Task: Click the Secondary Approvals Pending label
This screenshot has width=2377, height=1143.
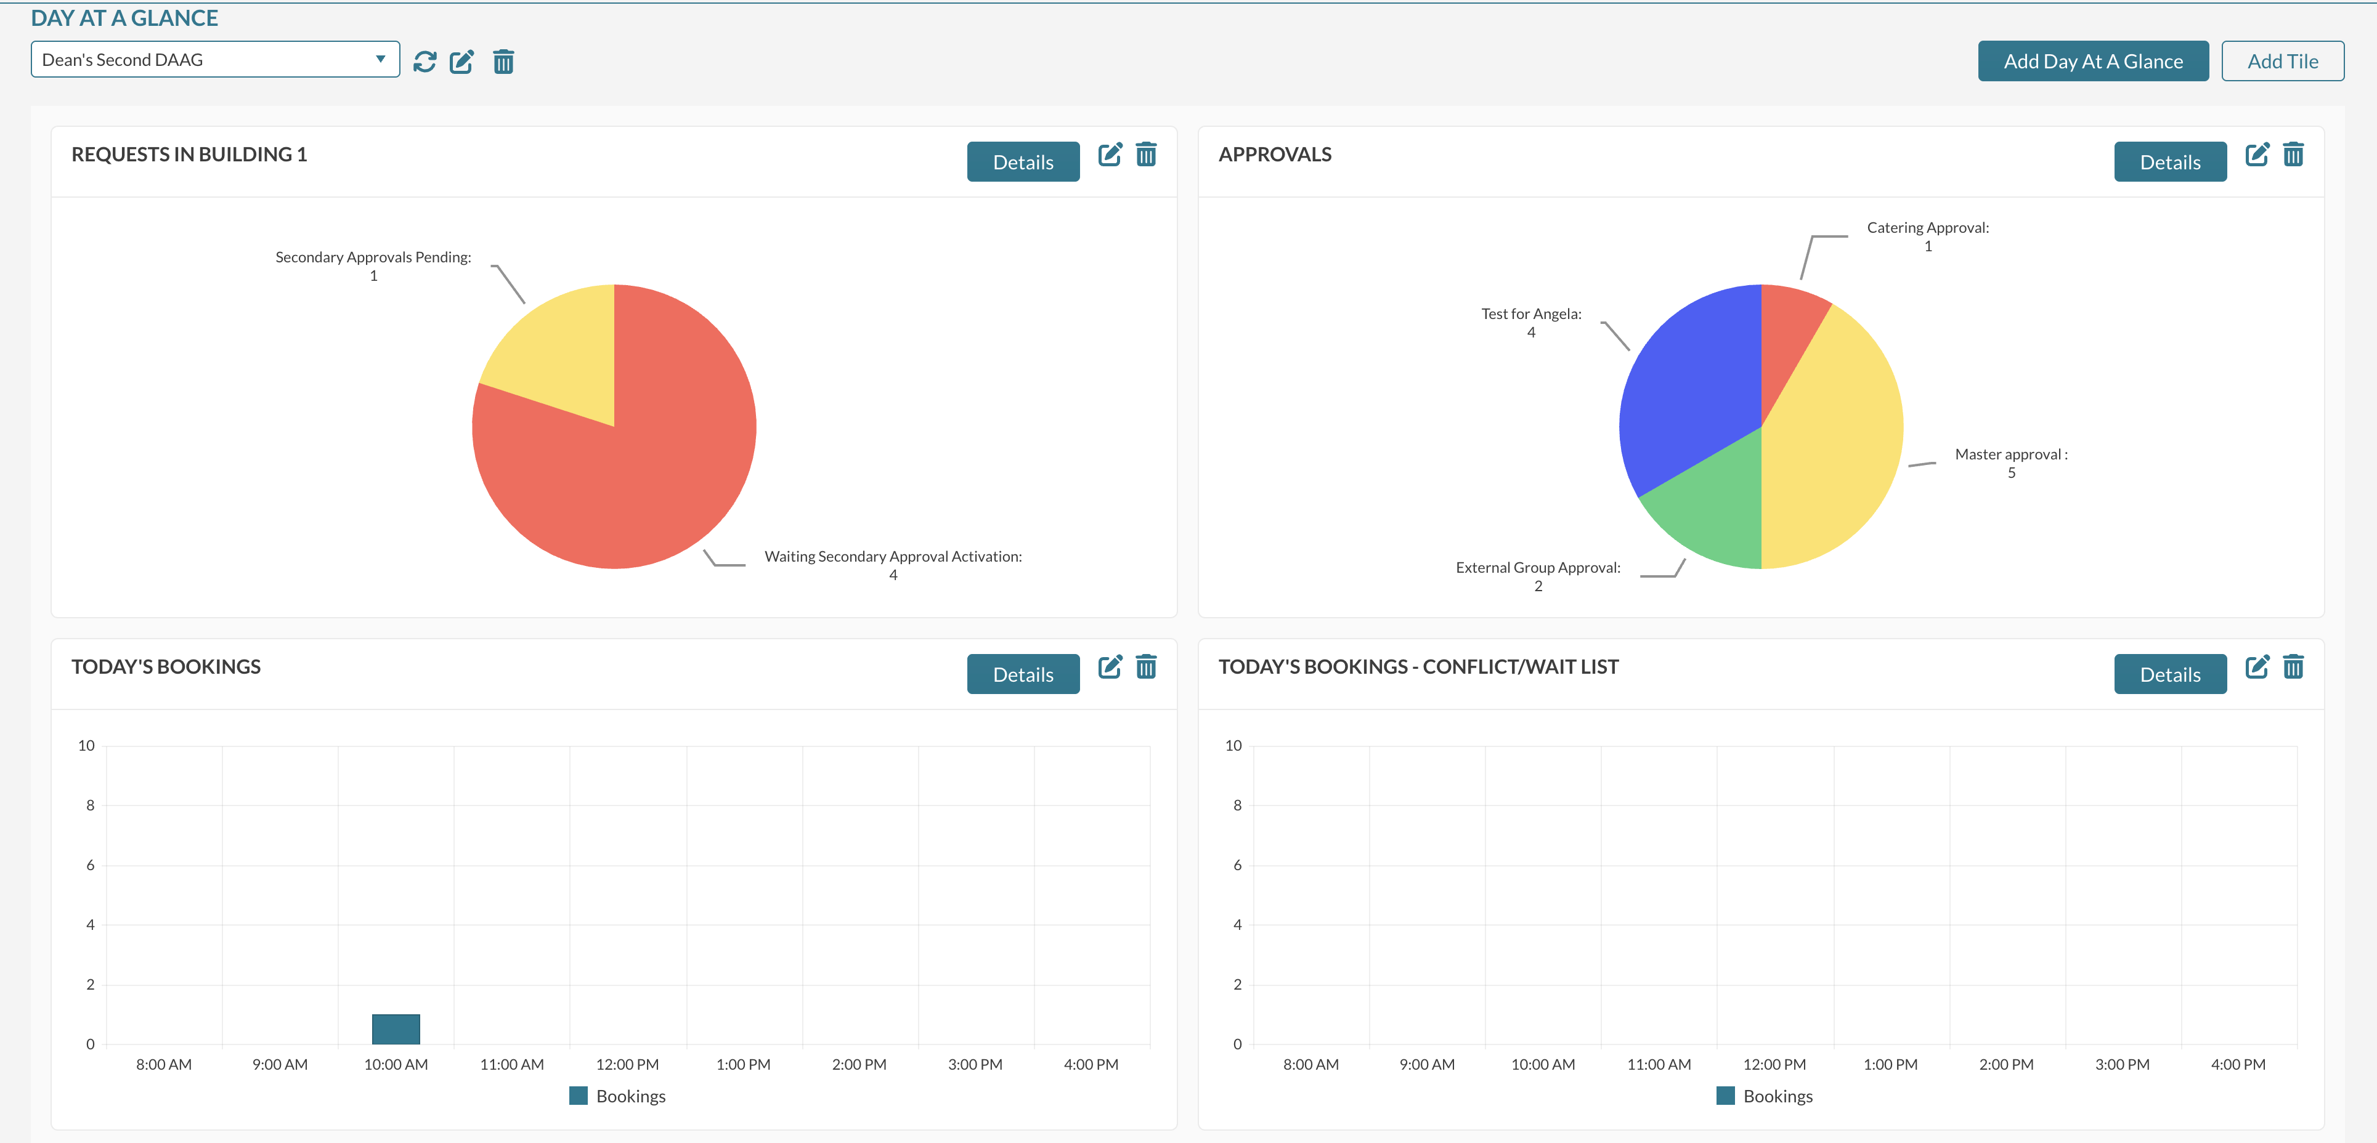Action: (373, 265)
